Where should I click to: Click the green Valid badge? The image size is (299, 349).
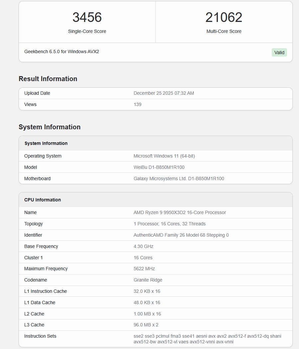279,53
